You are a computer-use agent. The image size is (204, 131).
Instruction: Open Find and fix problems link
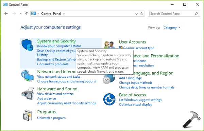pyautogui.click(x=53, y=64)
